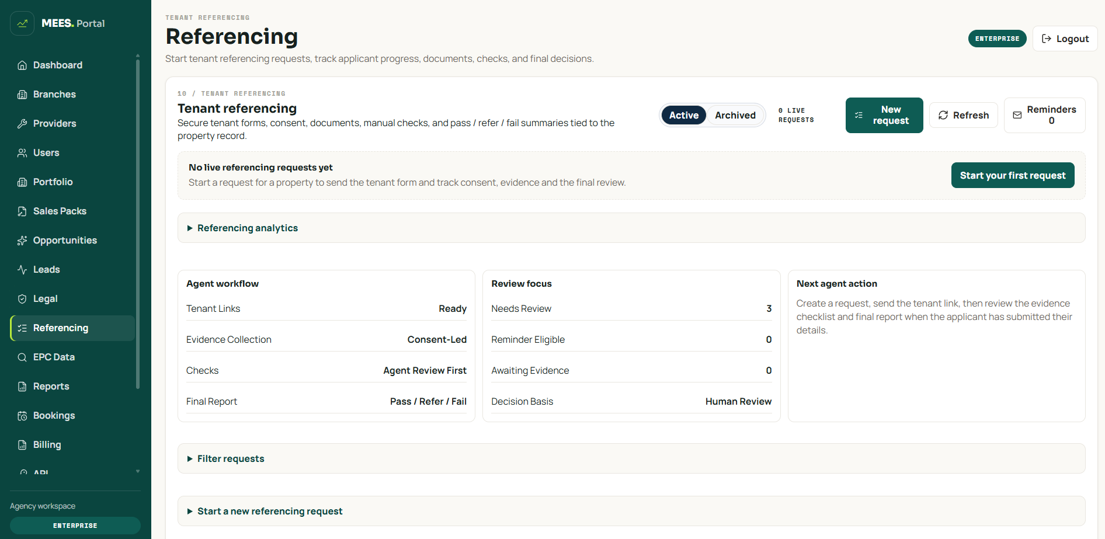Switch the view toggle to Archived
The height and width of the screenshot is (539, 1105).
[735, 115]
